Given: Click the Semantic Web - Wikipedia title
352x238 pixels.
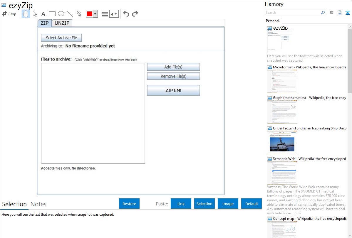Looking at the screenshot, I should [309, 158].
